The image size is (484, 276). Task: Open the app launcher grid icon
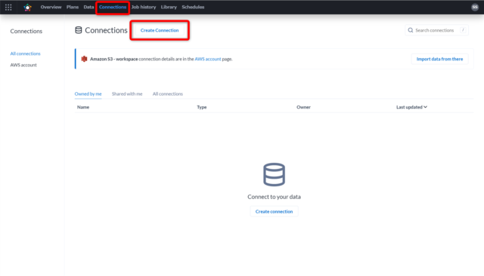click(x=8, y=7)
